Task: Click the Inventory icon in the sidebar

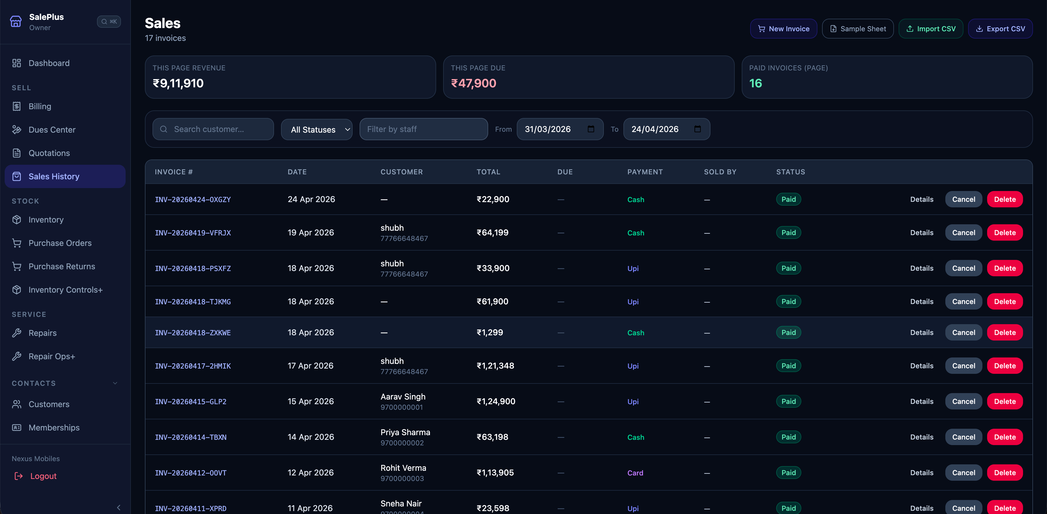Action: click(16, 219)
